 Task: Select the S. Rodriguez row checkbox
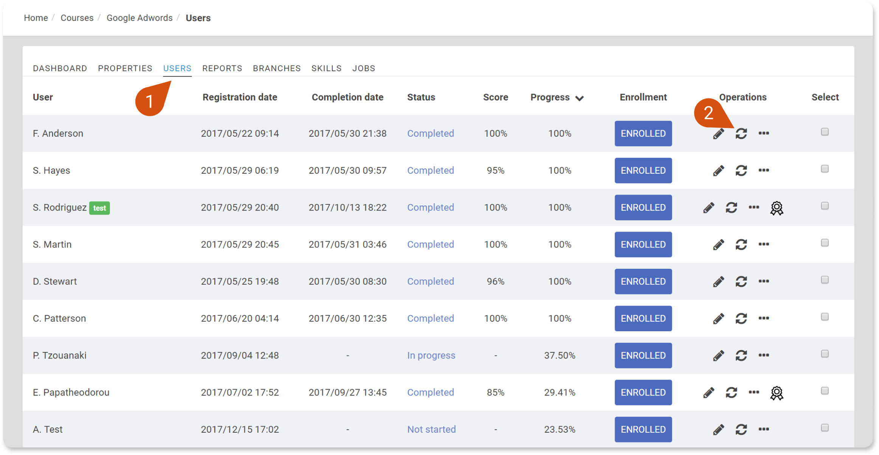(x=825, y=206)
